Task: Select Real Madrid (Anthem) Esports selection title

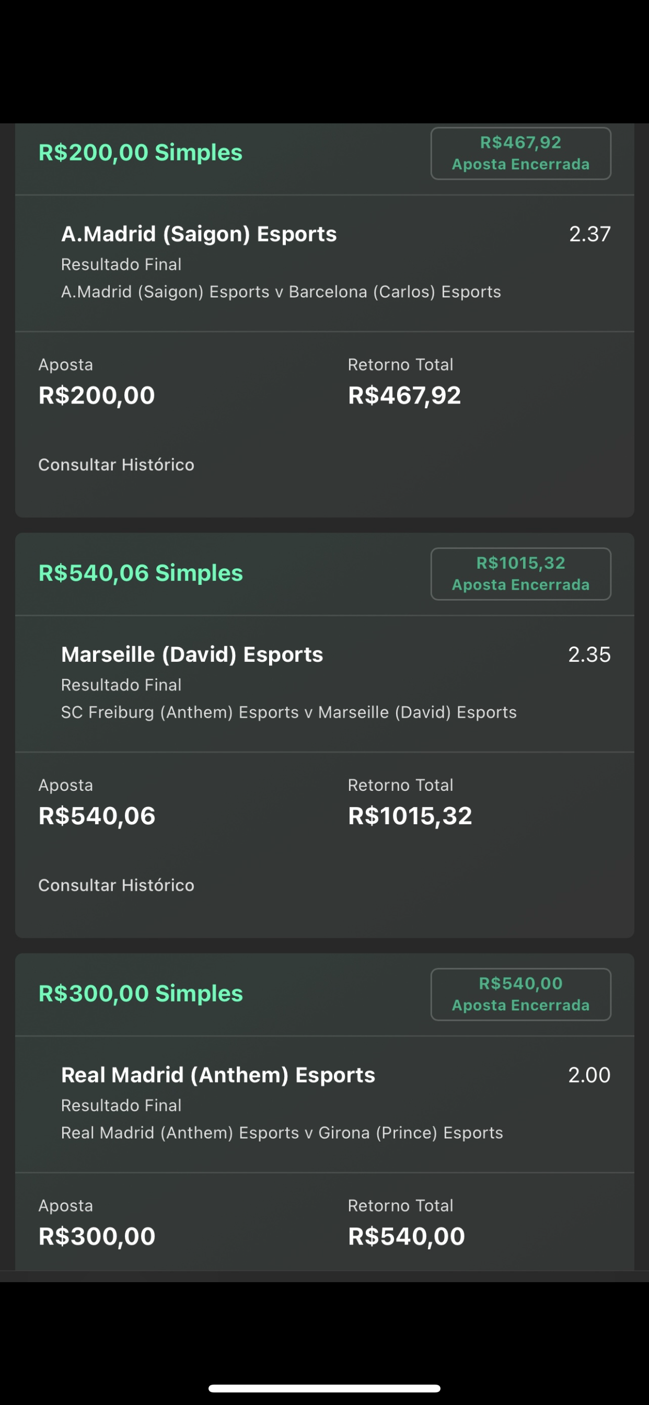Action: click(218, 1075)
